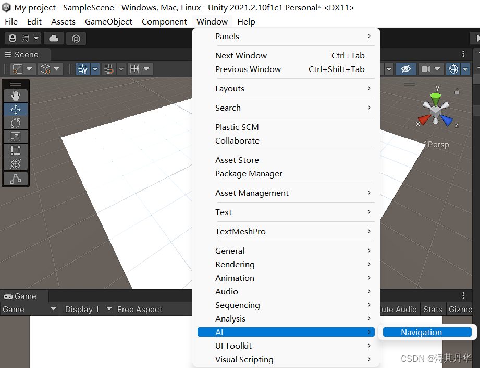Switch to the Game tab
The image size is (480, 368).
click(24, 296)
